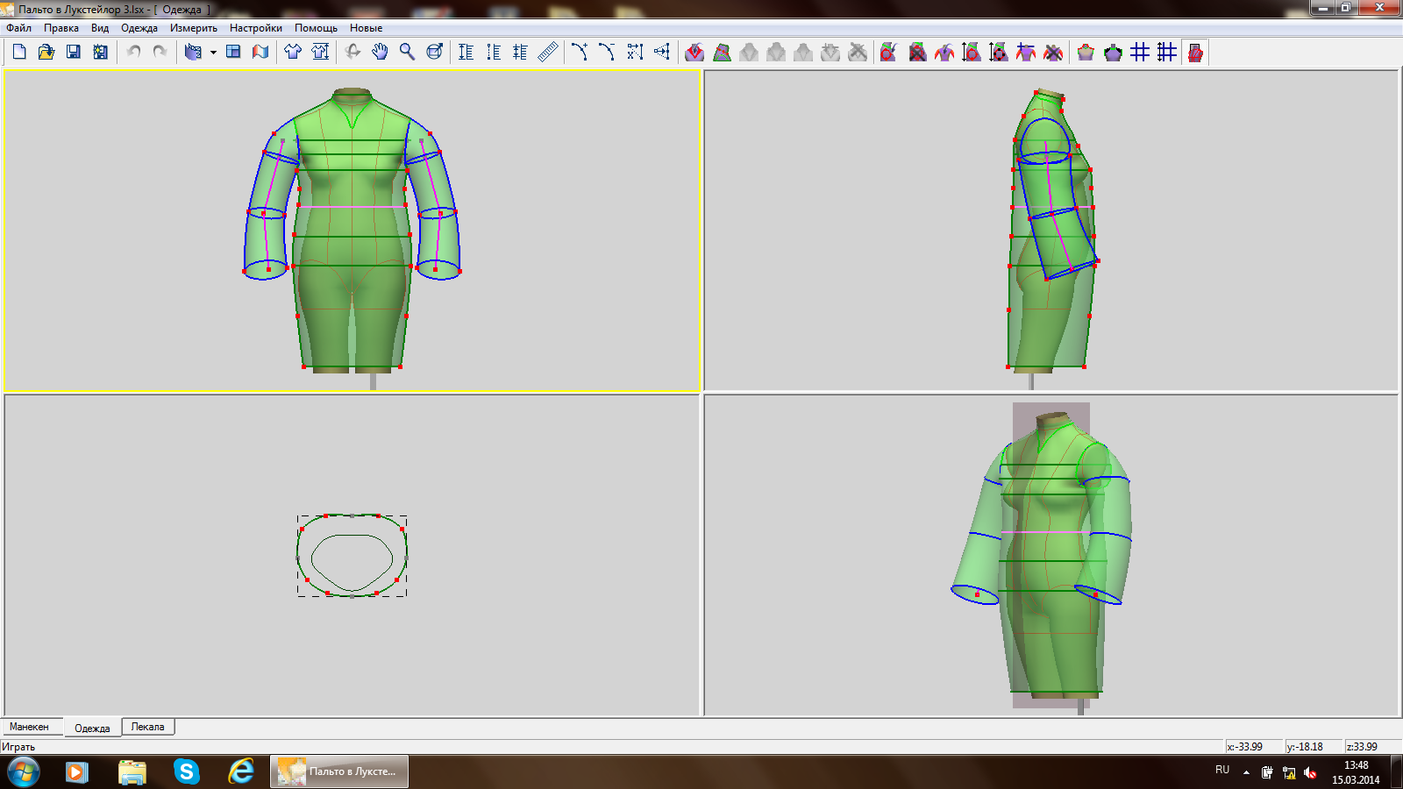
Task: Open a file with the folder icon
Action: tap(46, 53)
